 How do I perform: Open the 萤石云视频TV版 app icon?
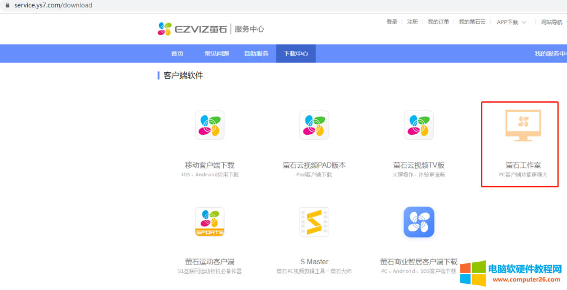click(419, 125)
